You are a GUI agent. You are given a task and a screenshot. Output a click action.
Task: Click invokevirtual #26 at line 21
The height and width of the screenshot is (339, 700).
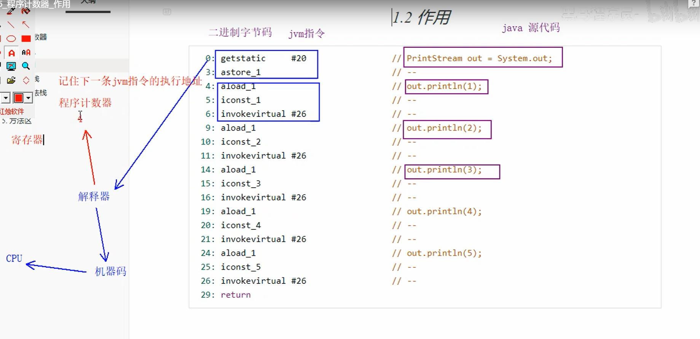[x=263, y=239]
